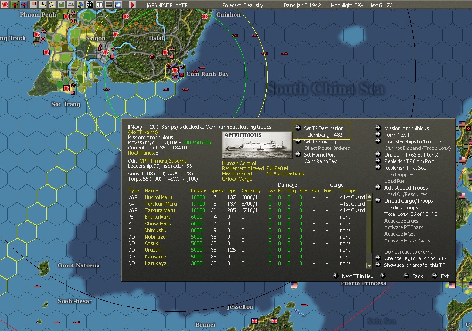Open ship Terukuni Maru details
This screenshot has width=472, height=331.
click(x=161, y=204)
